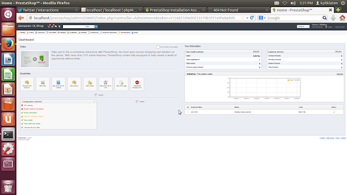Click the Firefox home icon
347x195 pixels.
pos(342,18)
